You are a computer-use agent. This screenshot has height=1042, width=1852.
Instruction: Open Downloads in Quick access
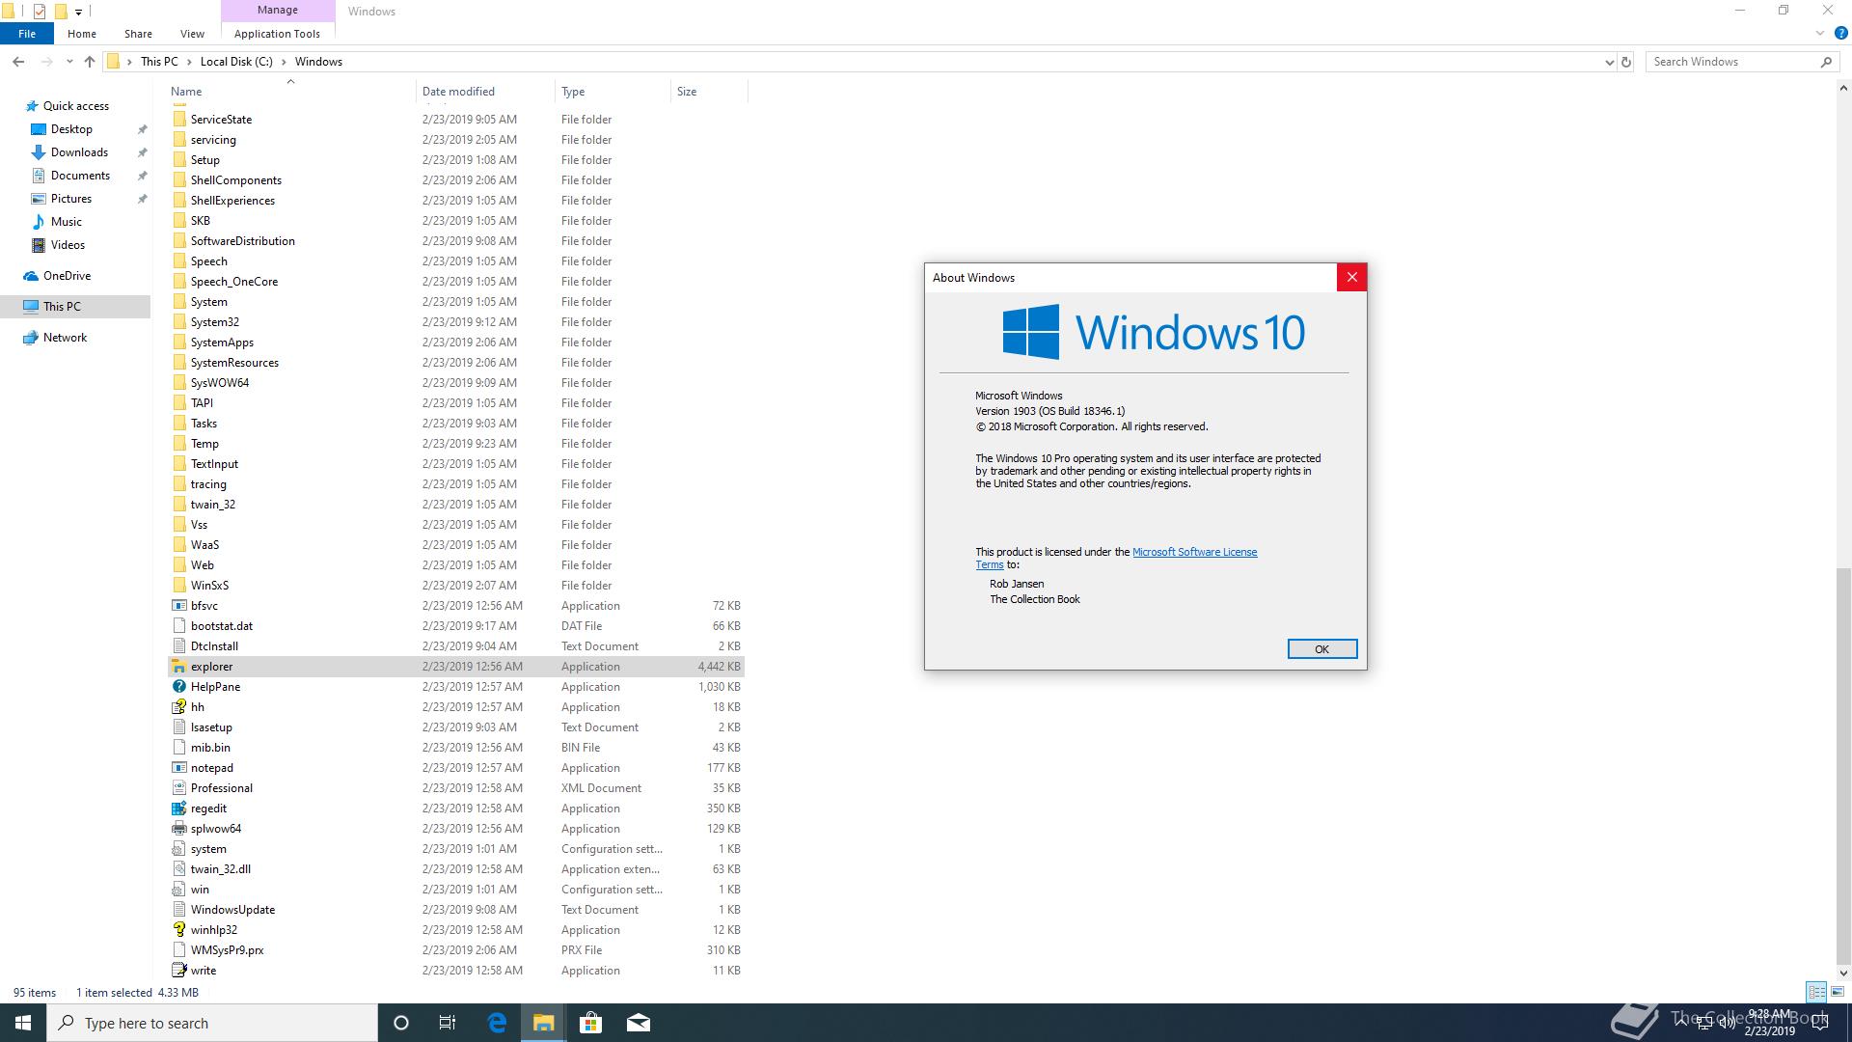pos(79,152)
